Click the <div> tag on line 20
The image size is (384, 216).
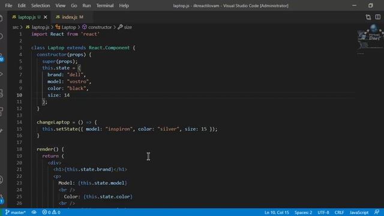[x=55, y=163]
